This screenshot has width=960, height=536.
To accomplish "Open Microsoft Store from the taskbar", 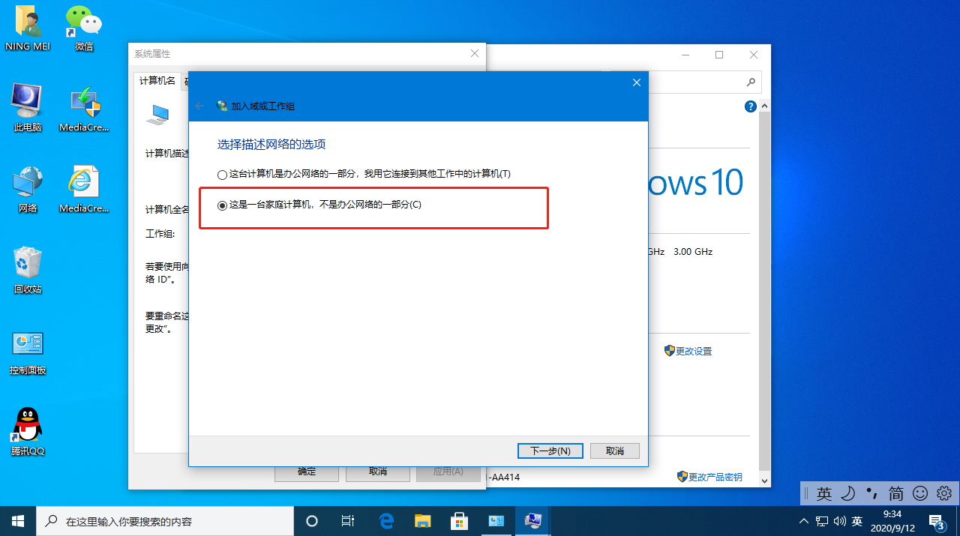I will coord(460,520).
